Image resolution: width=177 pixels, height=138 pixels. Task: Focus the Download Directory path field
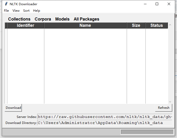tap(105, 123)
